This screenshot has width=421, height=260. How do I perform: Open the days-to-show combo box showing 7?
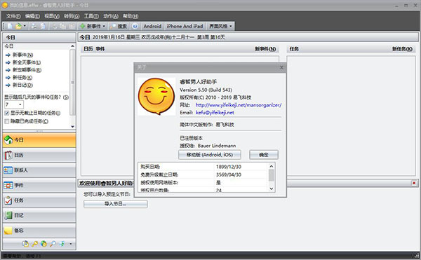coord(14,104)
